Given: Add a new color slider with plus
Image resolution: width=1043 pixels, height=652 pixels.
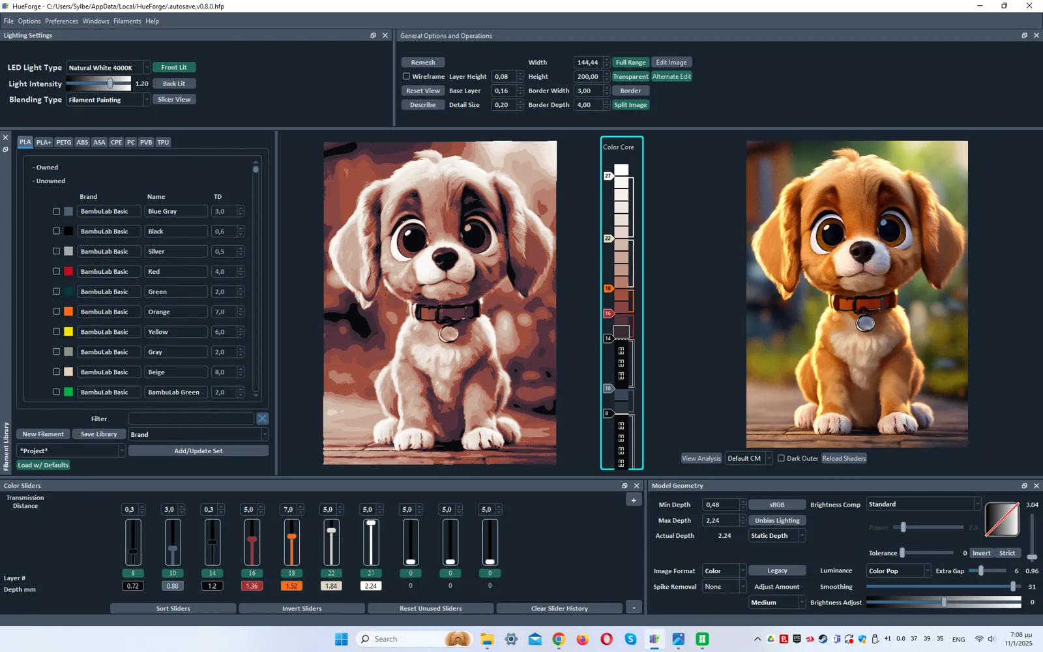Looking at the screenshot, I should coord(634,500).
